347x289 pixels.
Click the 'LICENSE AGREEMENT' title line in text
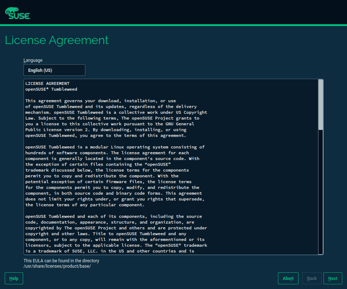click(47, 83)
